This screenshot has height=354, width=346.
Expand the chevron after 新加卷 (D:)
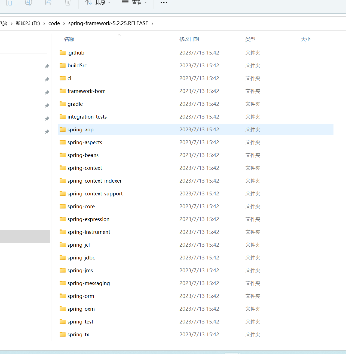coord(44,24)
